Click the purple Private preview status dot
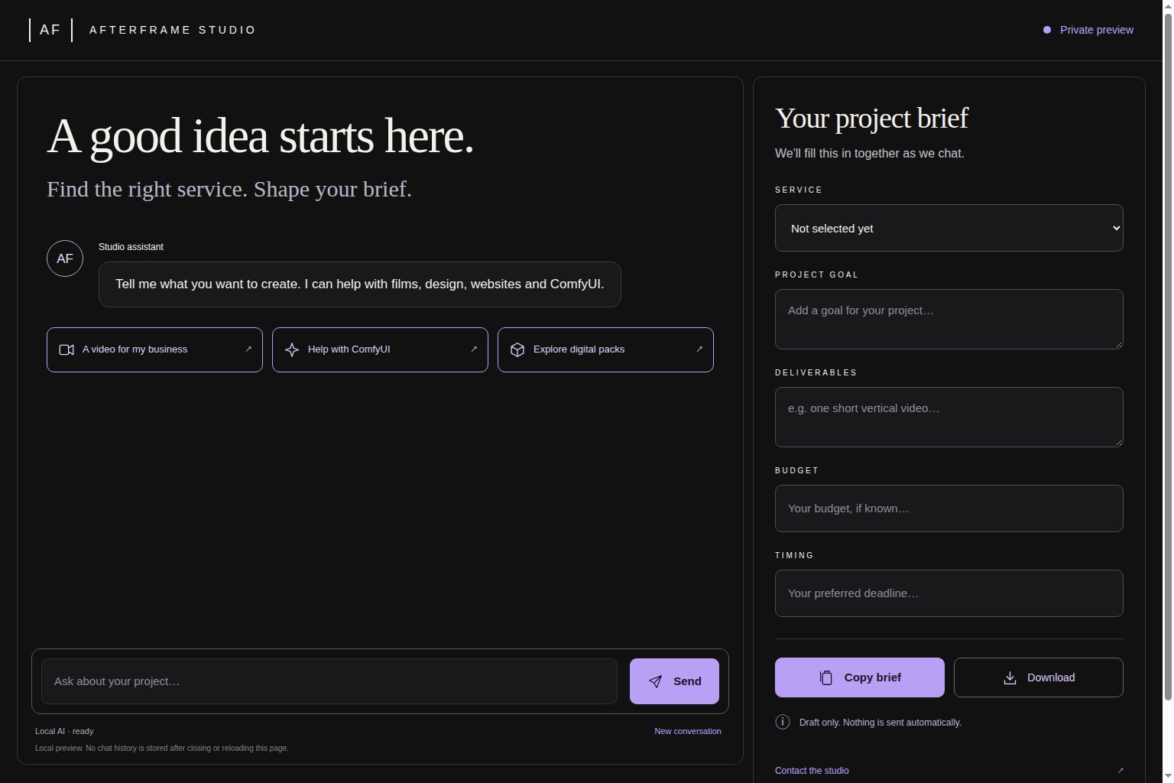Image resolution: width=1174 pixels, height=783 pixels. point(1047,30)
